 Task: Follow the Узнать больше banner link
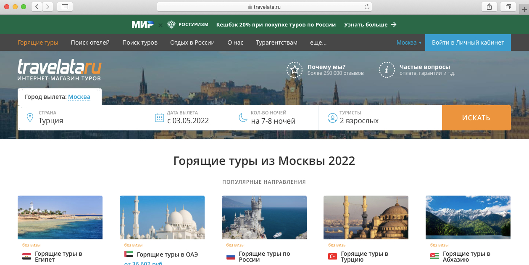370,25
